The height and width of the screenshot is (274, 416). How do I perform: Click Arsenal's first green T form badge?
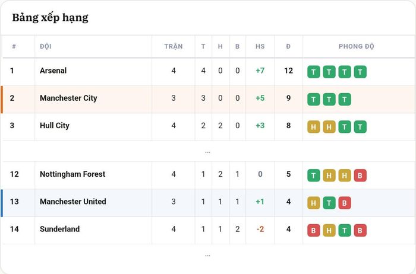coord(313,72)
